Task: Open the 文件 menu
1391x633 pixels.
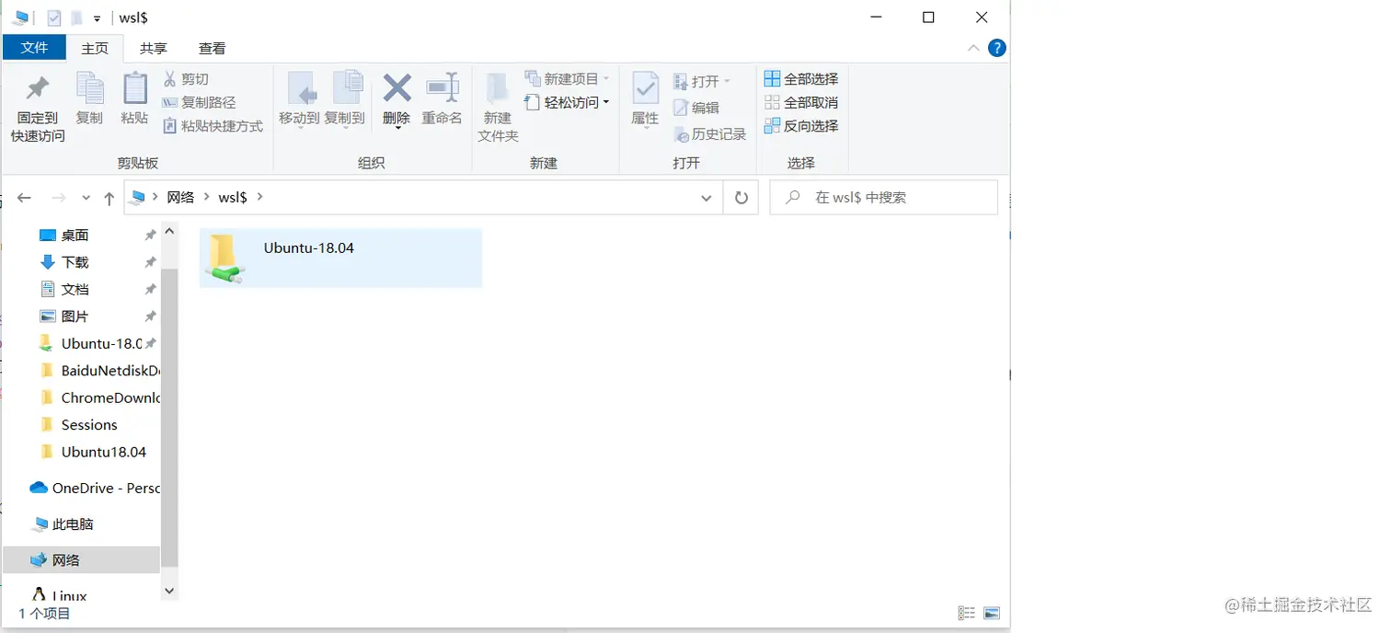Action: pos(34,47)
